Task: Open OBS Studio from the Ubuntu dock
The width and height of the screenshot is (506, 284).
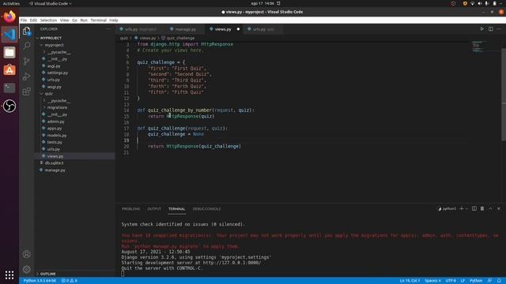Action: 9,106
